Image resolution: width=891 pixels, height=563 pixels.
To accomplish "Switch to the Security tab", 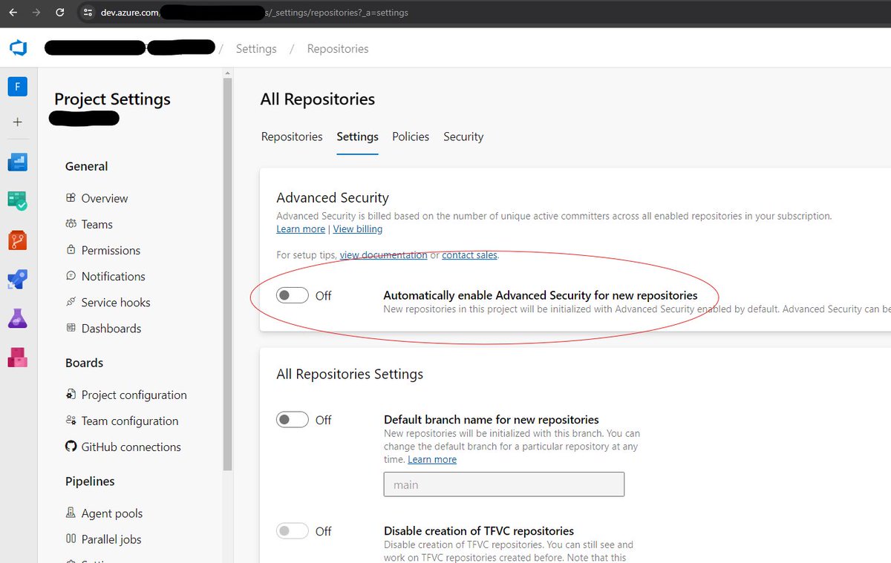I will click(463, 136).
